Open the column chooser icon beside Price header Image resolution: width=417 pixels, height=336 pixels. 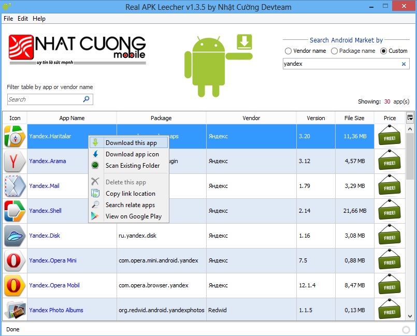coord(410,117)
